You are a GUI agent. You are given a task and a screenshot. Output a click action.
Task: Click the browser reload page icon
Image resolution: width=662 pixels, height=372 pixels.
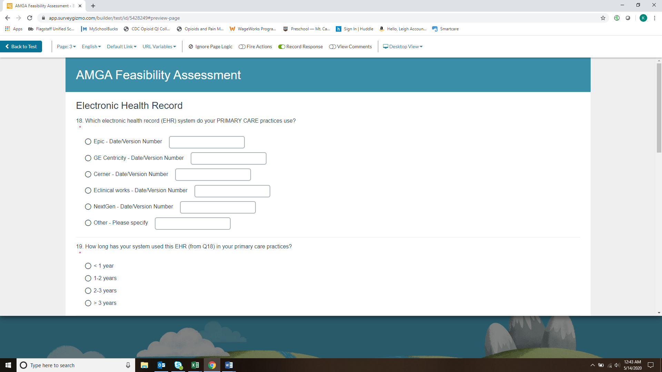(30, 18)
